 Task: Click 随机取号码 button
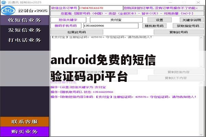coord(154,26)
